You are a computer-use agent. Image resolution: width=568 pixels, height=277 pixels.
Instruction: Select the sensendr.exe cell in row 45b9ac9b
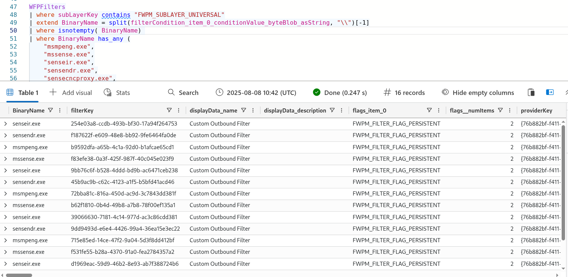tap(29, 182)
